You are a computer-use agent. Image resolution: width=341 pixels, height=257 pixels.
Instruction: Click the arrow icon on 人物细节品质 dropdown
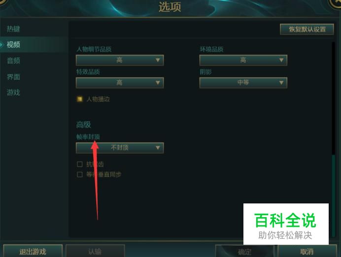158,60
